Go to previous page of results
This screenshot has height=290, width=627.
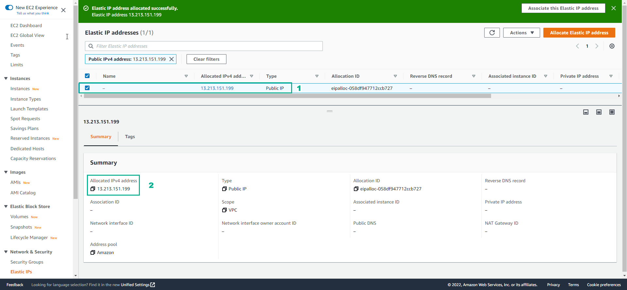click(577, 46)
